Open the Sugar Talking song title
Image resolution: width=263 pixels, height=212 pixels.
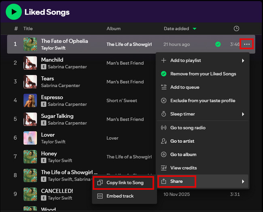click(57, 116)
